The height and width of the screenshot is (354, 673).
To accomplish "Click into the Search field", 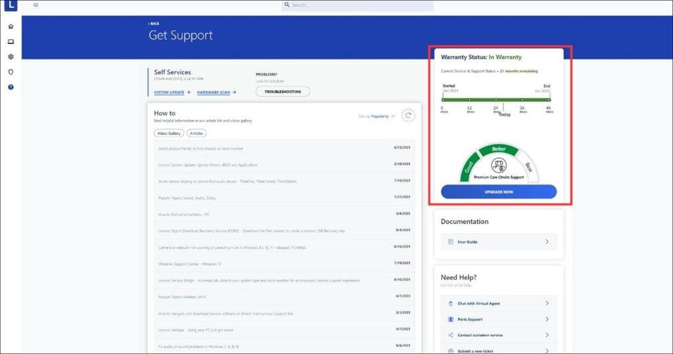I will 358,5.
